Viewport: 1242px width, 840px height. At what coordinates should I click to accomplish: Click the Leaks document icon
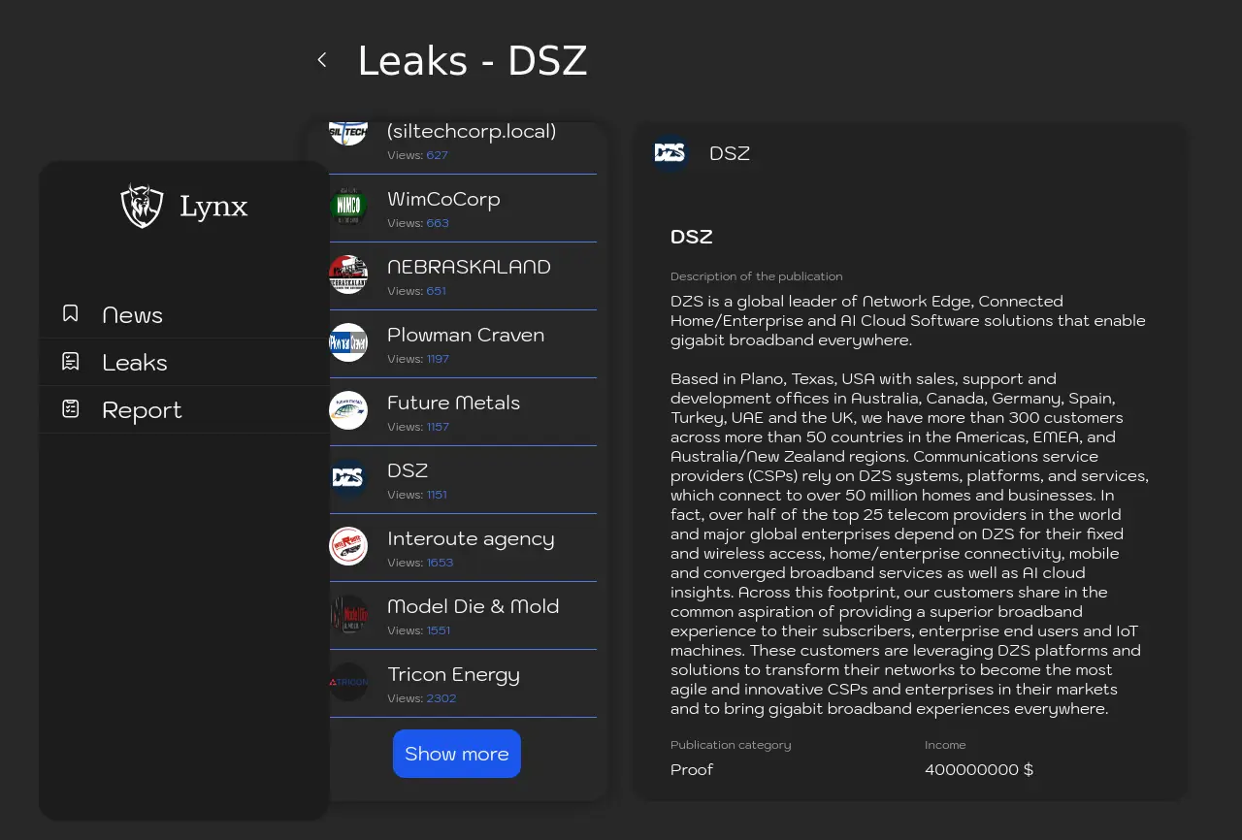[71, 361]
